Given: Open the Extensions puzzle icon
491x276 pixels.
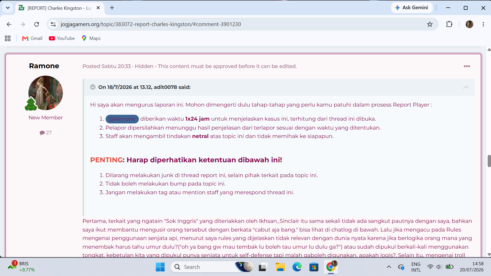Looking at the screenshot, I should point(449,24).
